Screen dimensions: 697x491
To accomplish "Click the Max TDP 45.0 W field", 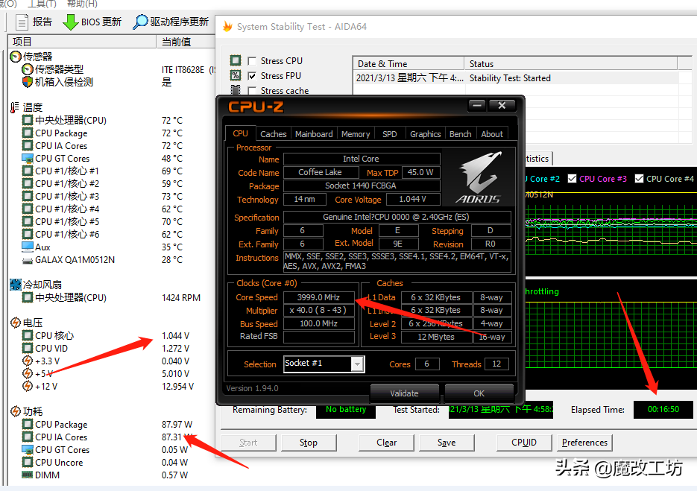I will (x=420, y=172).
